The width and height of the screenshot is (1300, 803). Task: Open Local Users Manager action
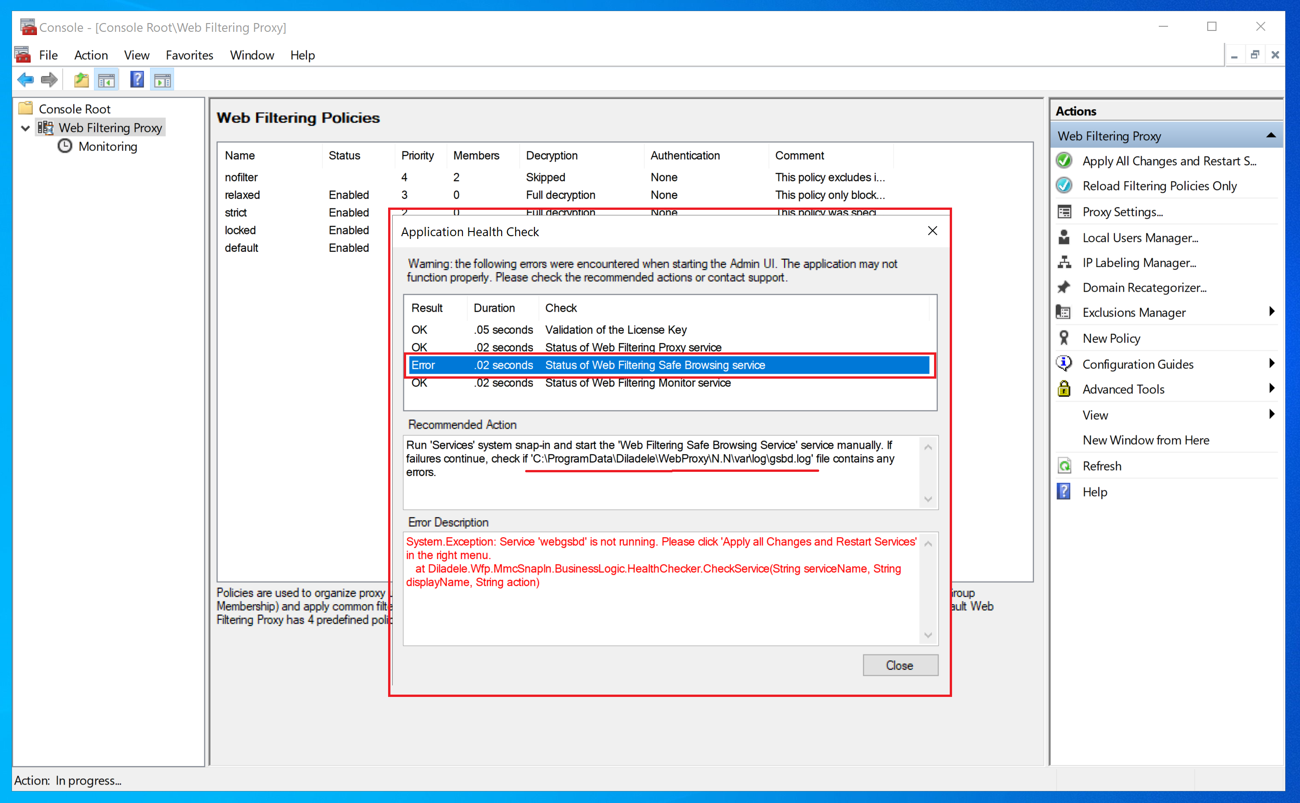[x=1140, y=238]
